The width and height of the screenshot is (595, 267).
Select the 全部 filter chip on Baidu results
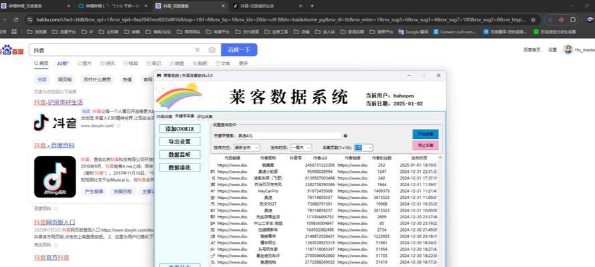(41, 80)
